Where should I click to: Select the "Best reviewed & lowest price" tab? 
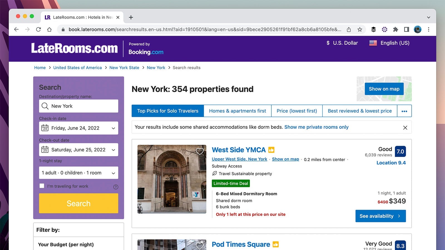(359, 111)
